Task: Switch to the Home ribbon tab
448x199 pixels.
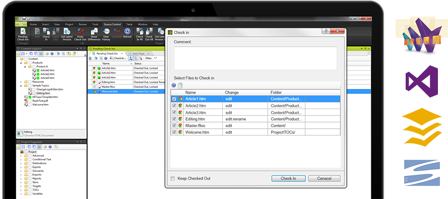Action: pos(33,24)
